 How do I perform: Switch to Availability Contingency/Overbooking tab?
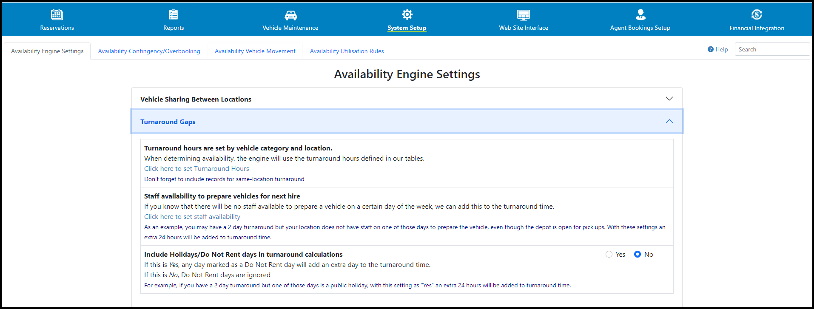[x=149, y=51]
